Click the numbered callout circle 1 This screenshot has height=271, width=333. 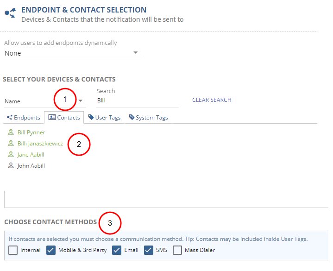pos(65,99)
